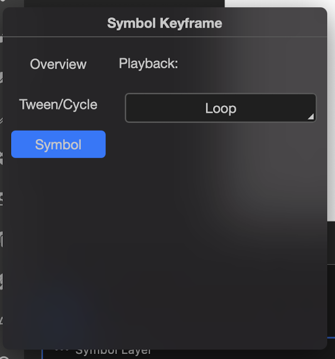Click the corner arrow on Loop dropdown
This screenshot has height=359, width=335.
pyautogui.click(x=311, y=117)
